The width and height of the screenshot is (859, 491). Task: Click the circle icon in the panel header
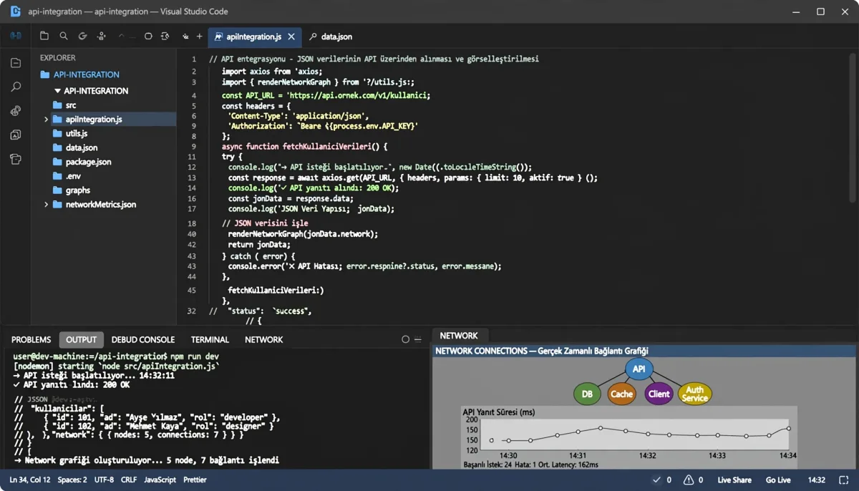tap(405, 339)
